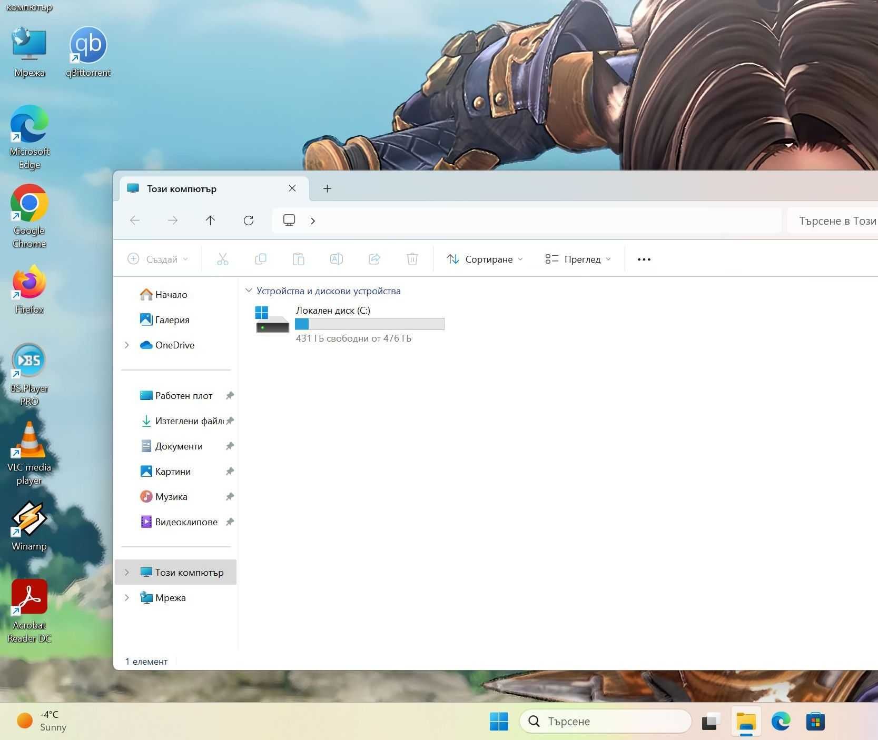Click the Delete trash icon

(412, 259)
